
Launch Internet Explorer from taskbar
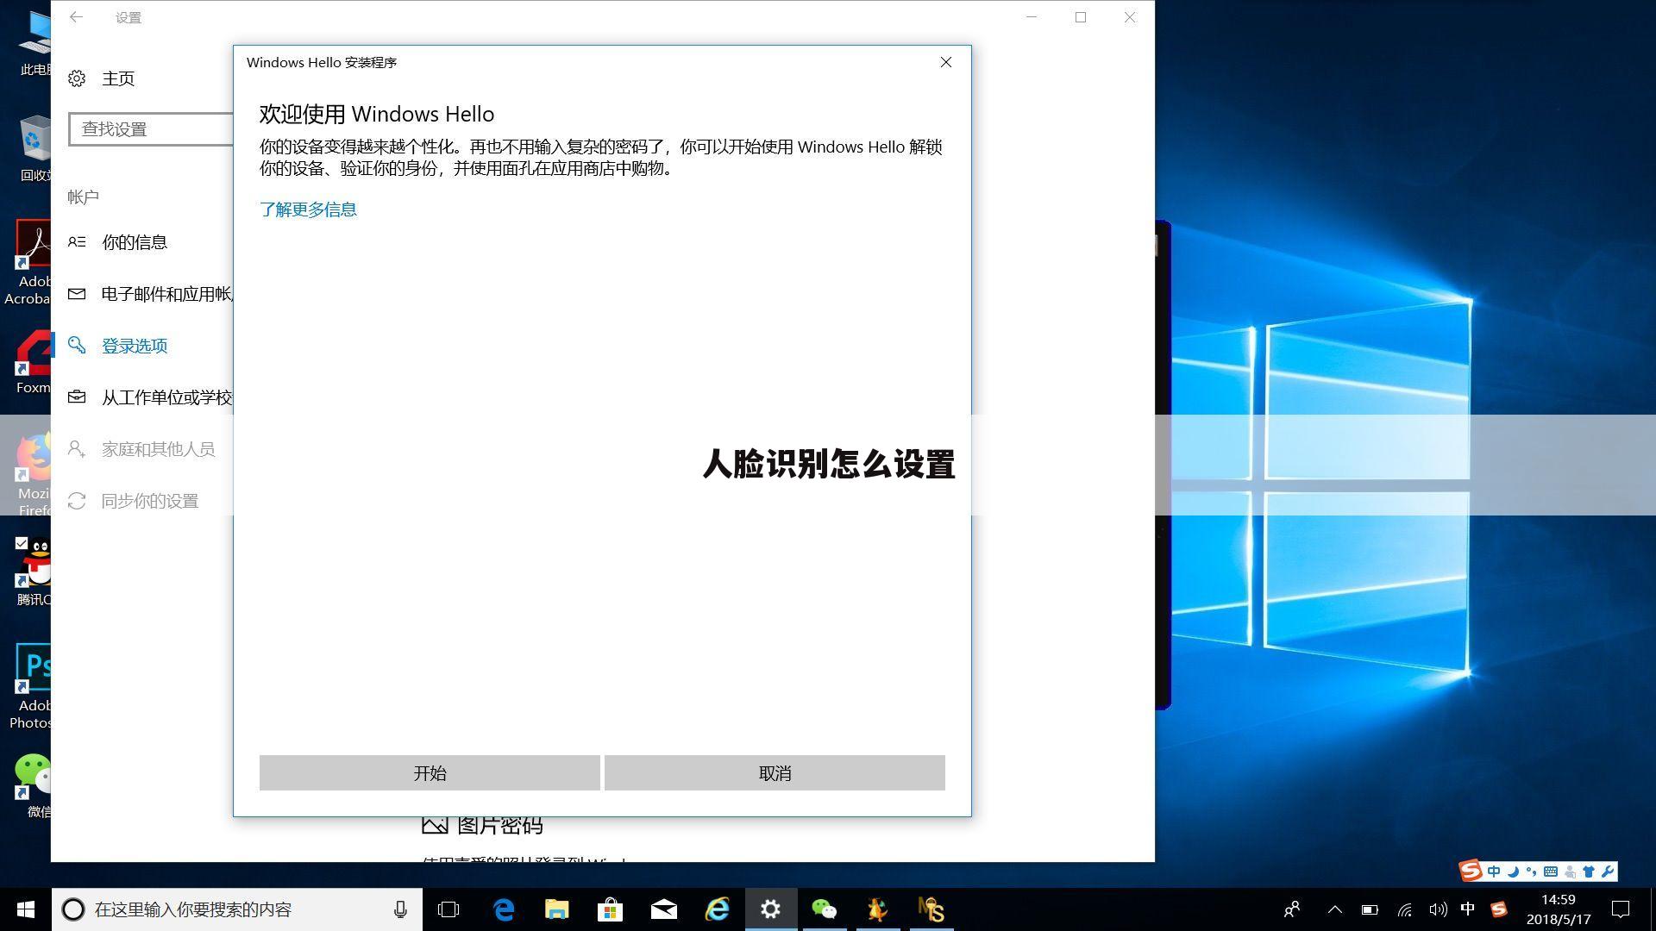coord(718,909)
